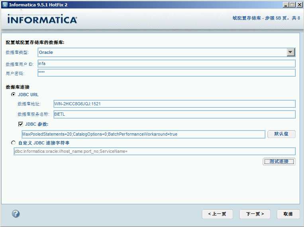The image size is (304, 227).
Task: Expand the database type dropdown arrow
Action: tap(290, 52)
